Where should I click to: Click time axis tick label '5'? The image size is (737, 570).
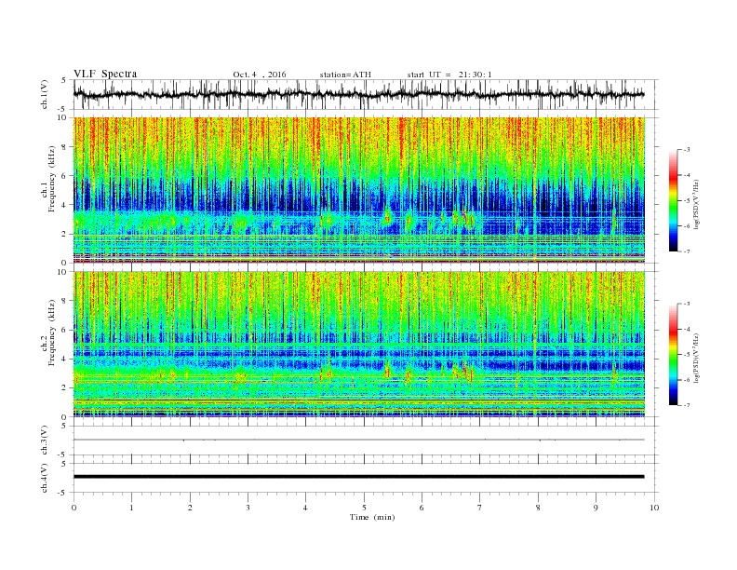364,508
